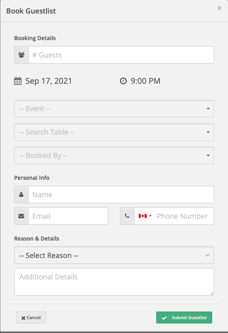Screen dimensions: 228x333
Task: Focus the # Guests input field
Action: click(x=121, y=55)
